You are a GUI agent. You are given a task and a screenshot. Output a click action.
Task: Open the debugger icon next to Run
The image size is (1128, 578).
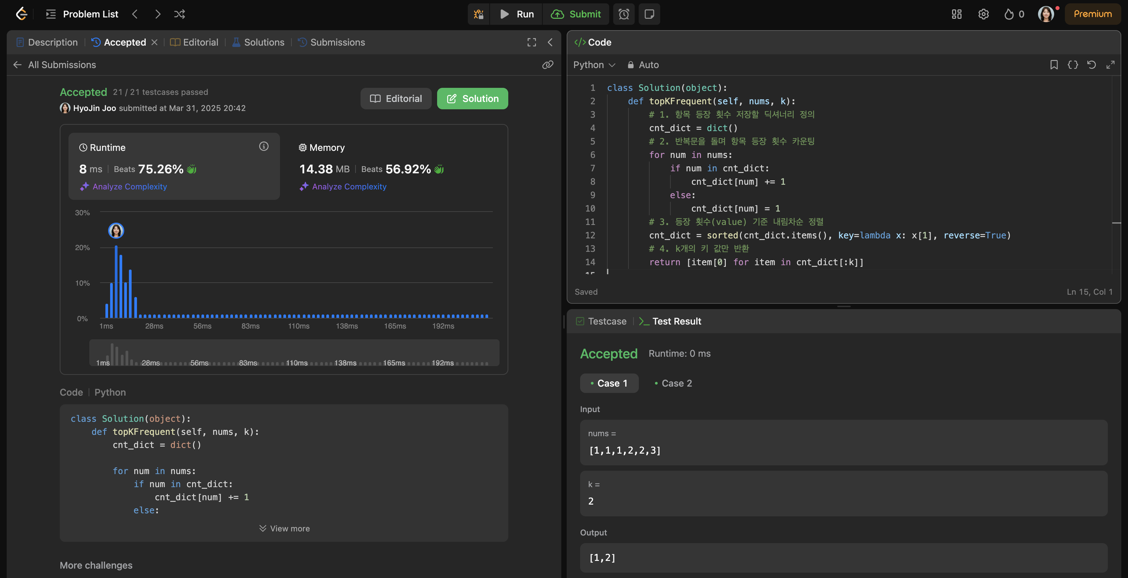tap(479, 14)
